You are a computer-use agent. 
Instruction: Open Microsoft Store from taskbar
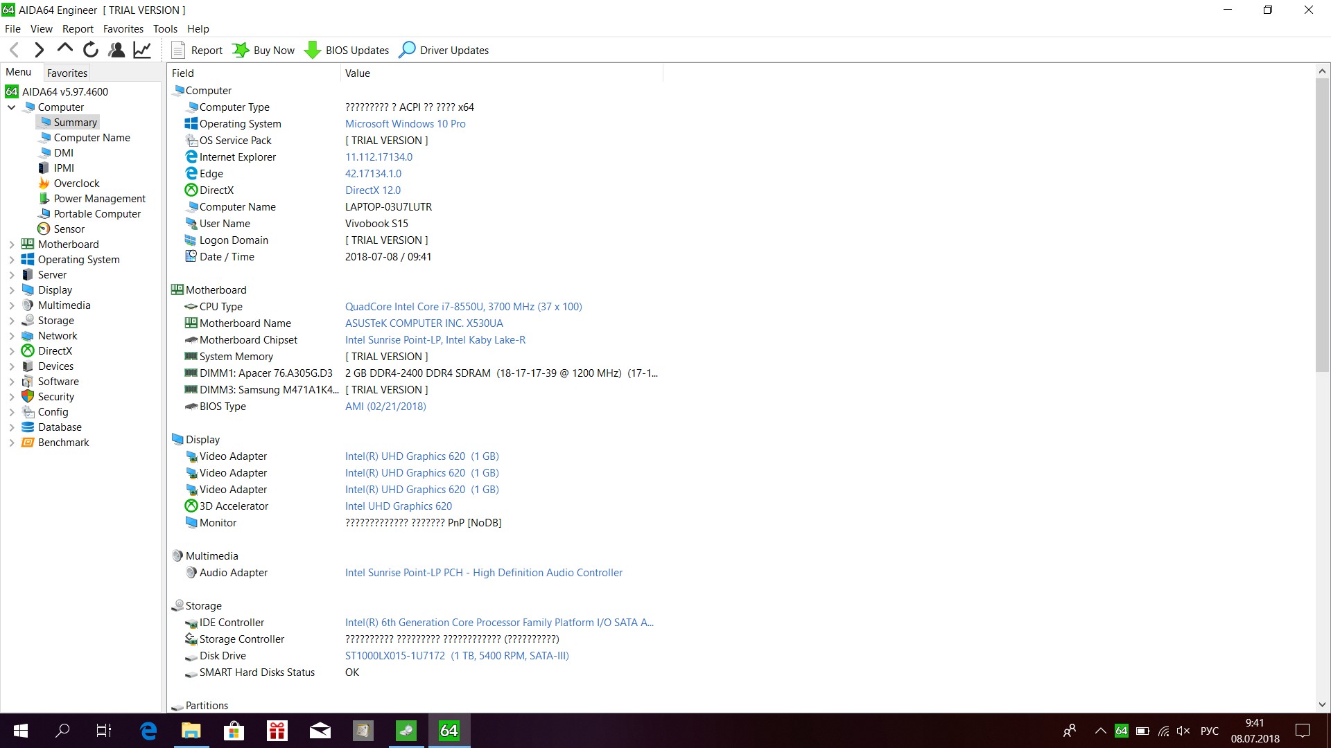(x=234, y=731)
